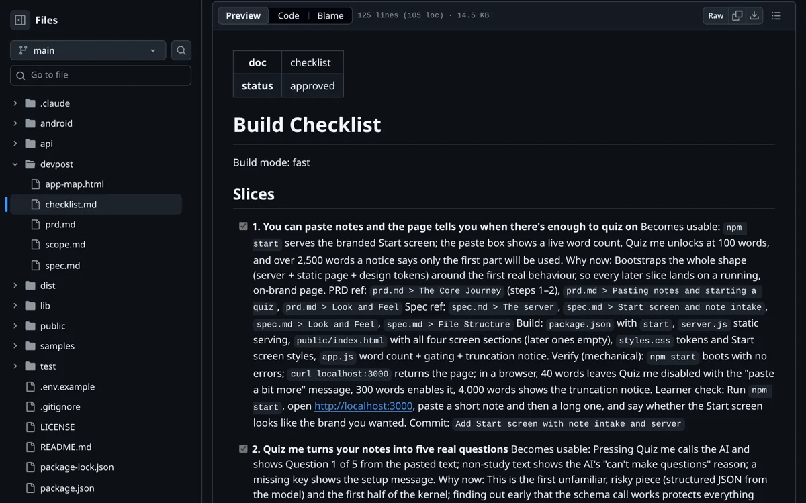Toggle checkbox for slice 1 paste notes

(243, 227)
